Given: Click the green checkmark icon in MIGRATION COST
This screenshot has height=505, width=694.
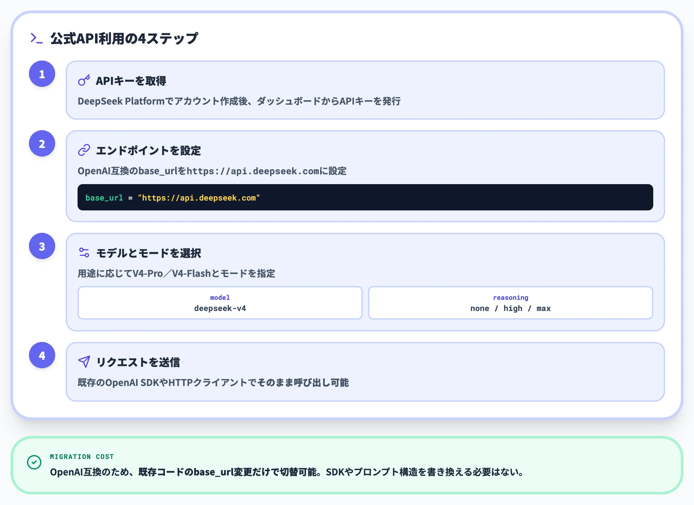Looking at the screenshot, I should click(x=34, y=462).
